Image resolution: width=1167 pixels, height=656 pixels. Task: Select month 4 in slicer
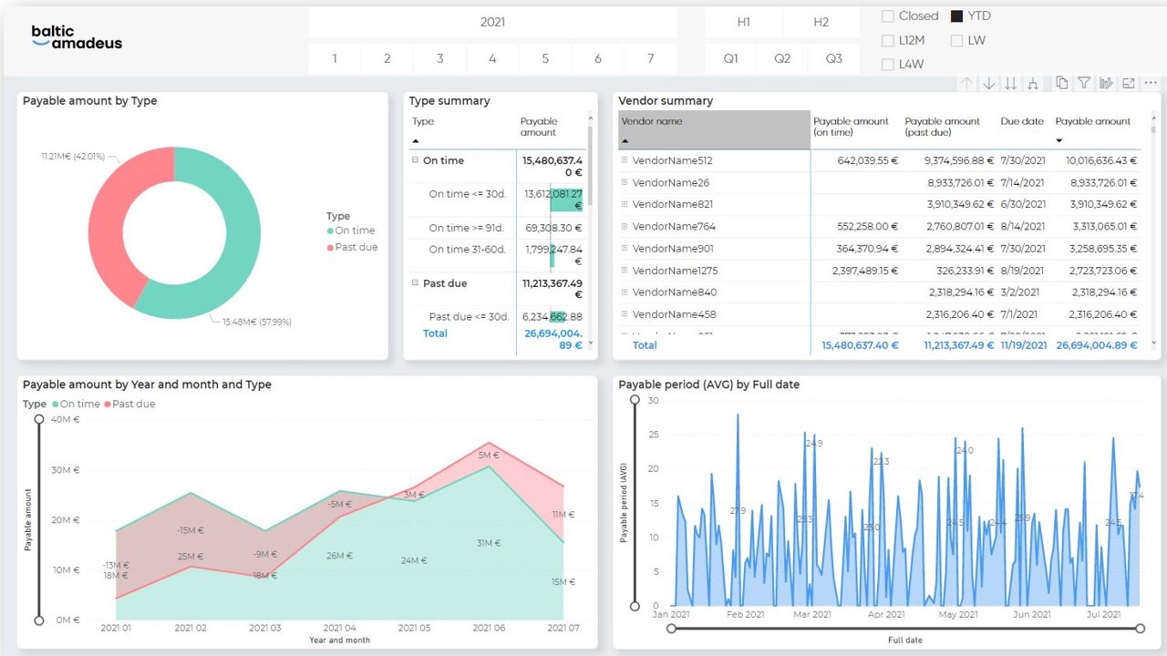click(492, 58)
